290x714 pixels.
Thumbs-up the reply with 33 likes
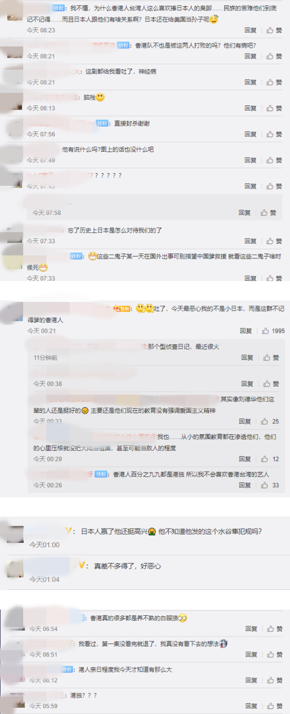[x=271, y=485]
